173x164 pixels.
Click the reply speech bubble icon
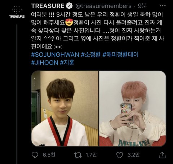(35, 155)
